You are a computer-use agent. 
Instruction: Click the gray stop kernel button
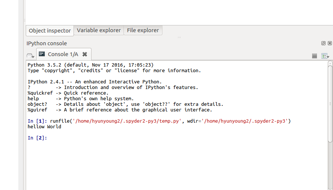315,56
